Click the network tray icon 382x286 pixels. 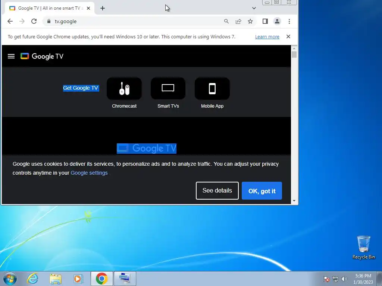click(335, 279)
